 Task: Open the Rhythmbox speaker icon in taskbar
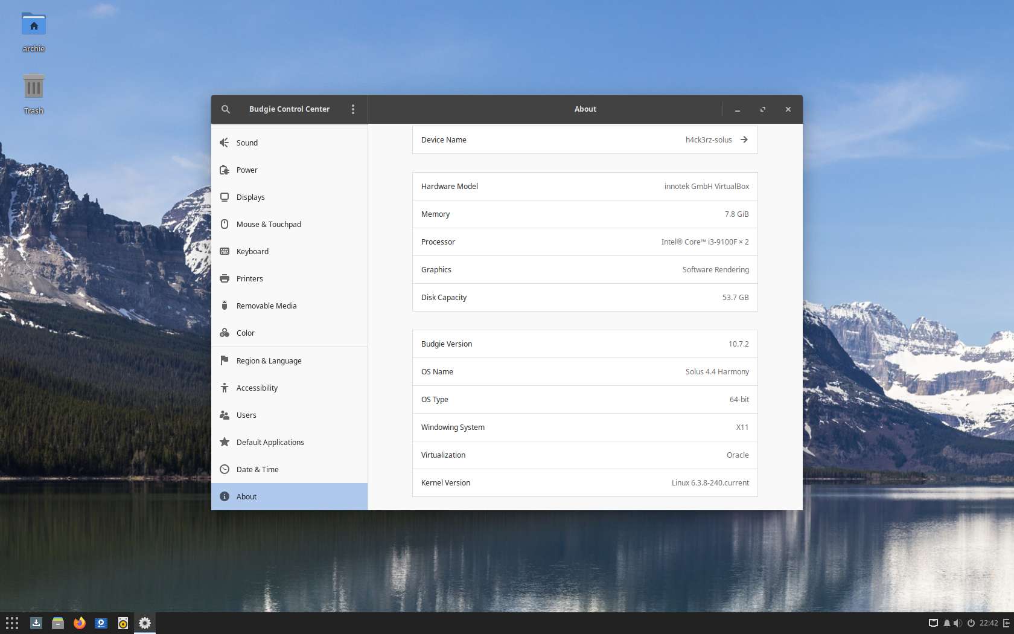coord(123,623)
